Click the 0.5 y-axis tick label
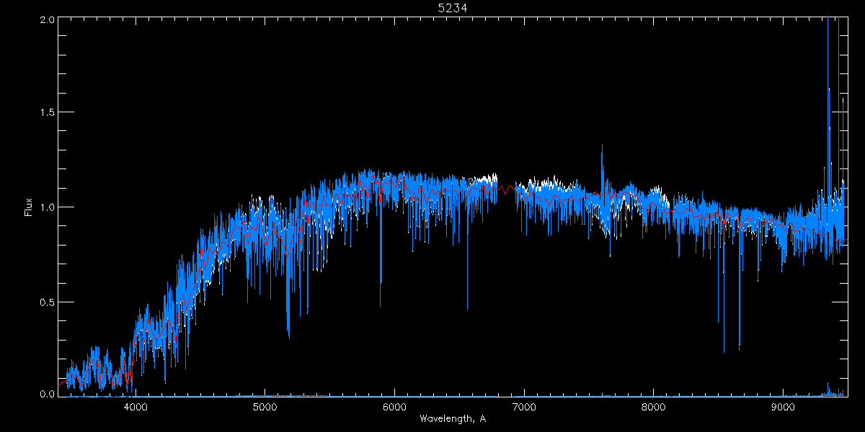Screen dimensions: 865x432 pyautogui.click(x=47, y=302)
